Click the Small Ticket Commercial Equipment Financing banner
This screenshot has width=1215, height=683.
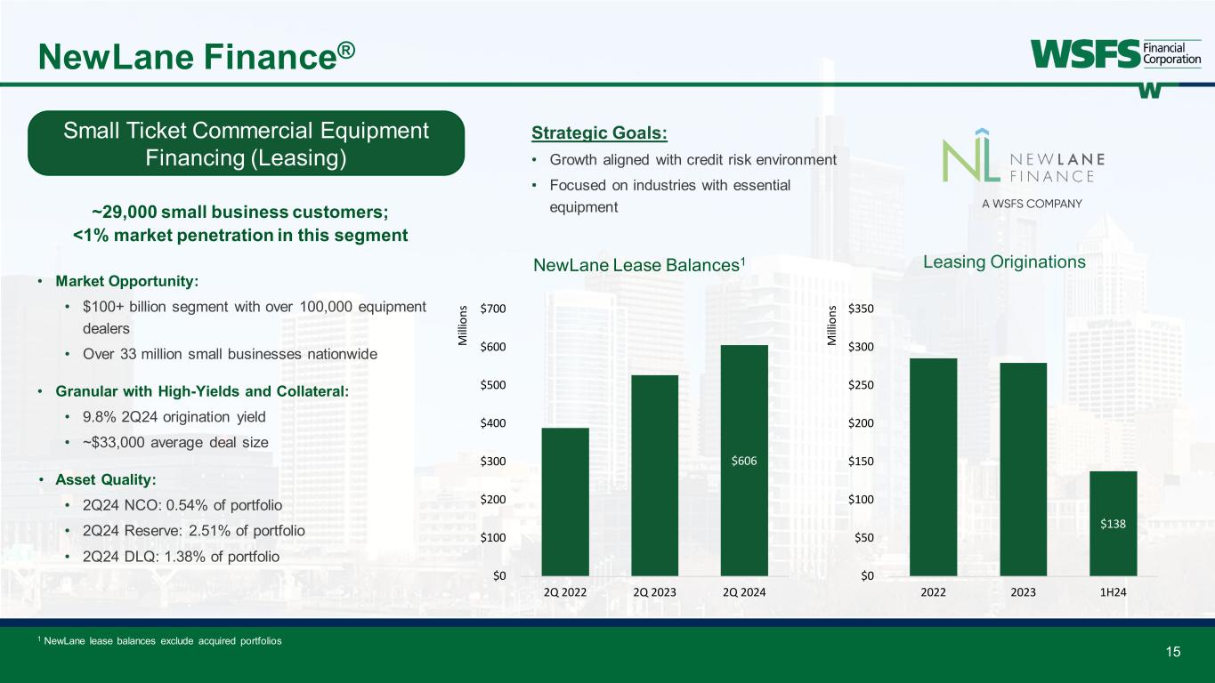click(247, 144)
